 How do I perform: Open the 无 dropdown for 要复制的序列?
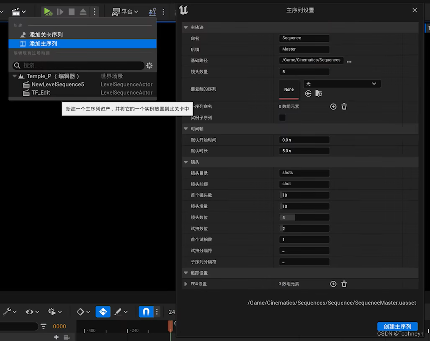point(342,83)
